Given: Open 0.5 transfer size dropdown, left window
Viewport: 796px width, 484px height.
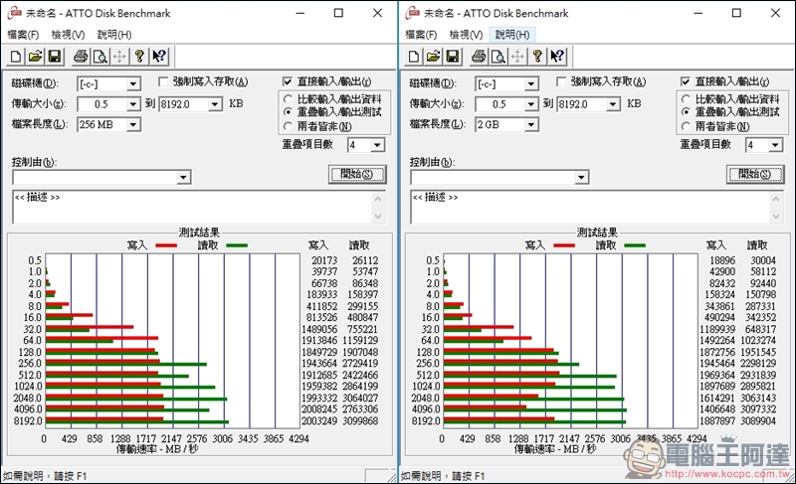Looking at the screenshot, I should tap(133, 104).
